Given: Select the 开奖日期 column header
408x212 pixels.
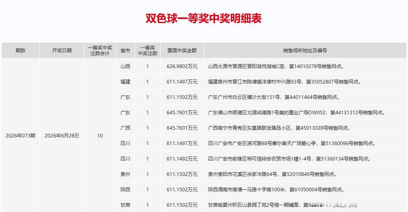Looking at the screenshot, I should tap(62, 50).
